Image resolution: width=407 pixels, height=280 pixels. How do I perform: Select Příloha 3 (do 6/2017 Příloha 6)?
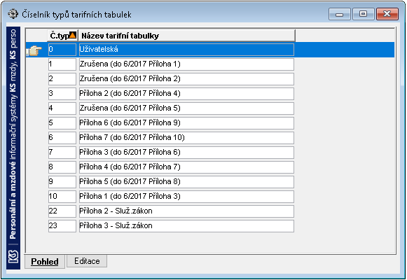(x=186, y=153)
